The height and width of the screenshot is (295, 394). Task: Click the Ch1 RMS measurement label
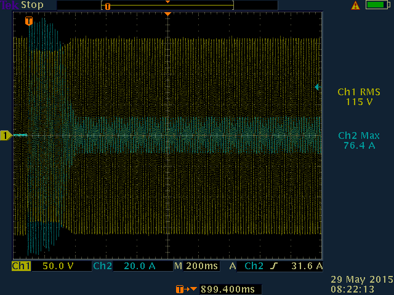click(x=359, y=92)
